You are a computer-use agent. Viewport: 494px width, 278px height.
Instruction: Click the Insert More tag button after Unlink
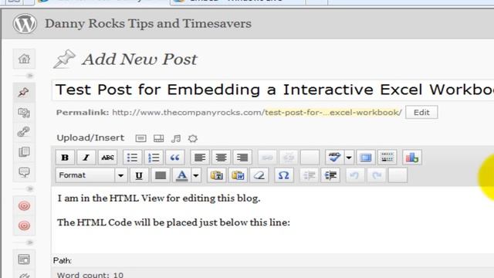[x=310, y=158]
